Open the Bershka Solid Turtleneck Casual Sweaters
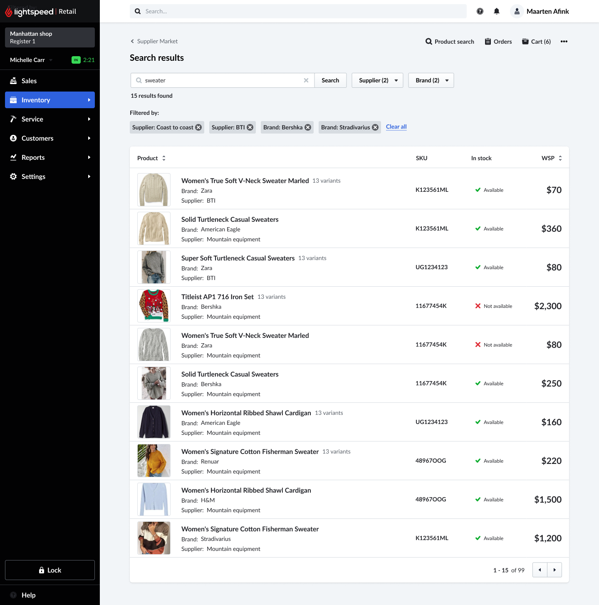 coord(230,374)
